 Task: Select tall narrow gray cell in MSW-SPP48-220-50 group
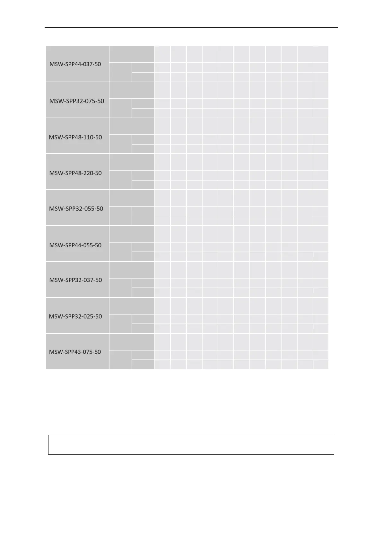click(x=120, y=180)
